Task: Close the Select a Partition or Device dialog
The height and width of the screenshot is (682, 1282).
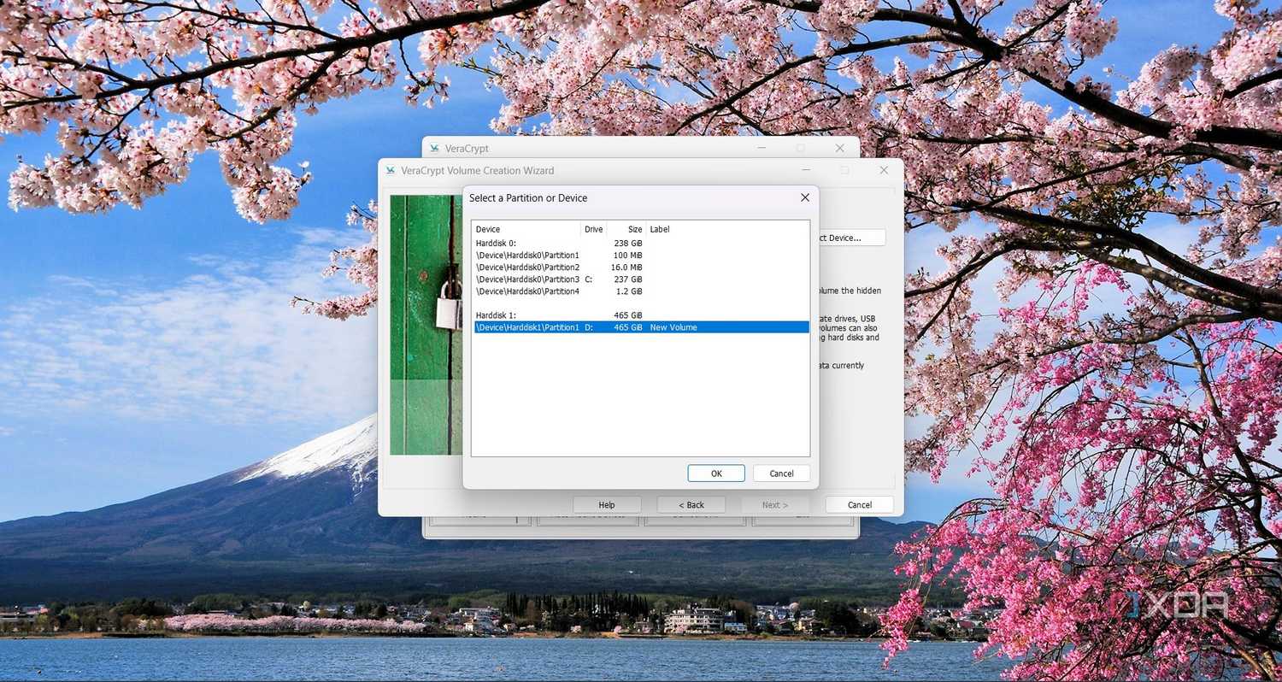Action: point(804,197)
